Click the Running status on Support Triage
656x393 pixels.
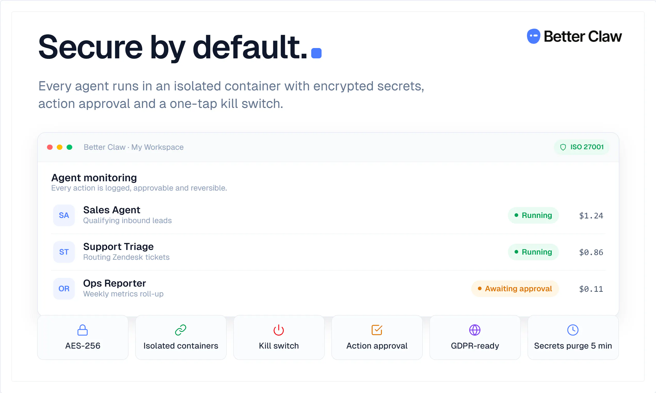pos(533,252)
